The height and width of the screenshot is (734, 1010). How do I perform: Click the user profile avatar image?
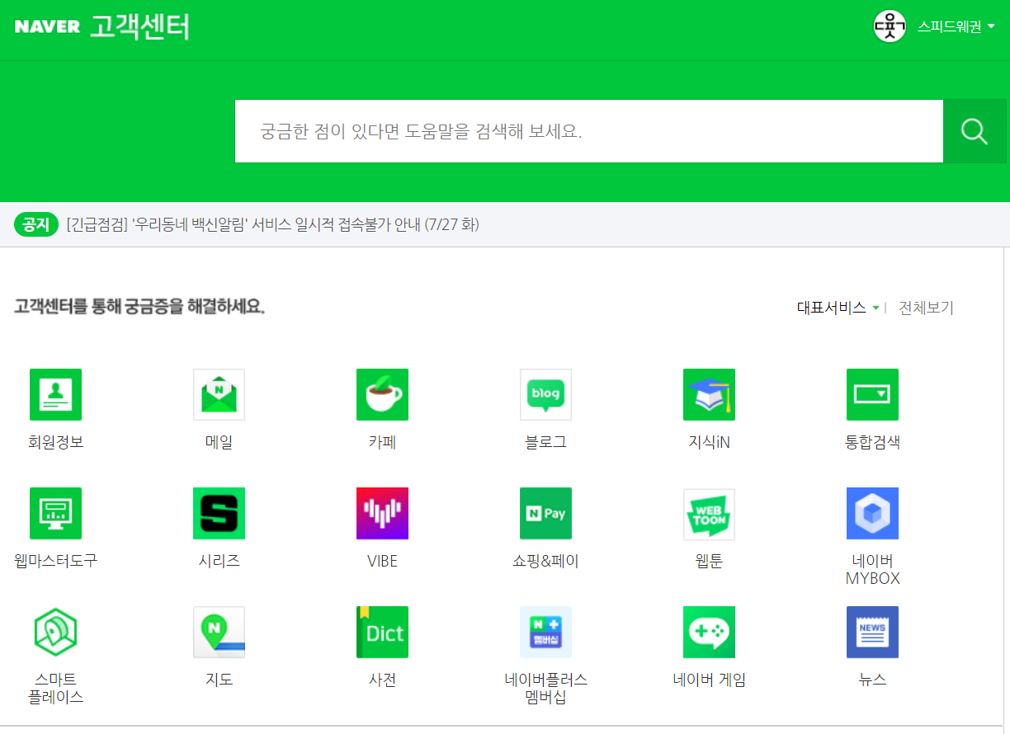click(x=890, y=26)
